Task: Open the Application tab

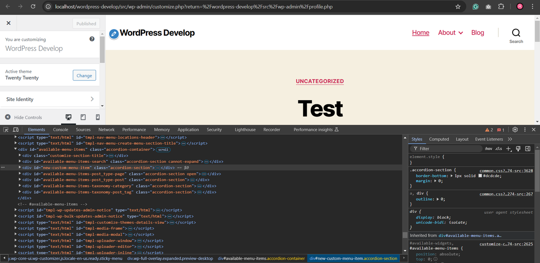Action: (188, 130)
